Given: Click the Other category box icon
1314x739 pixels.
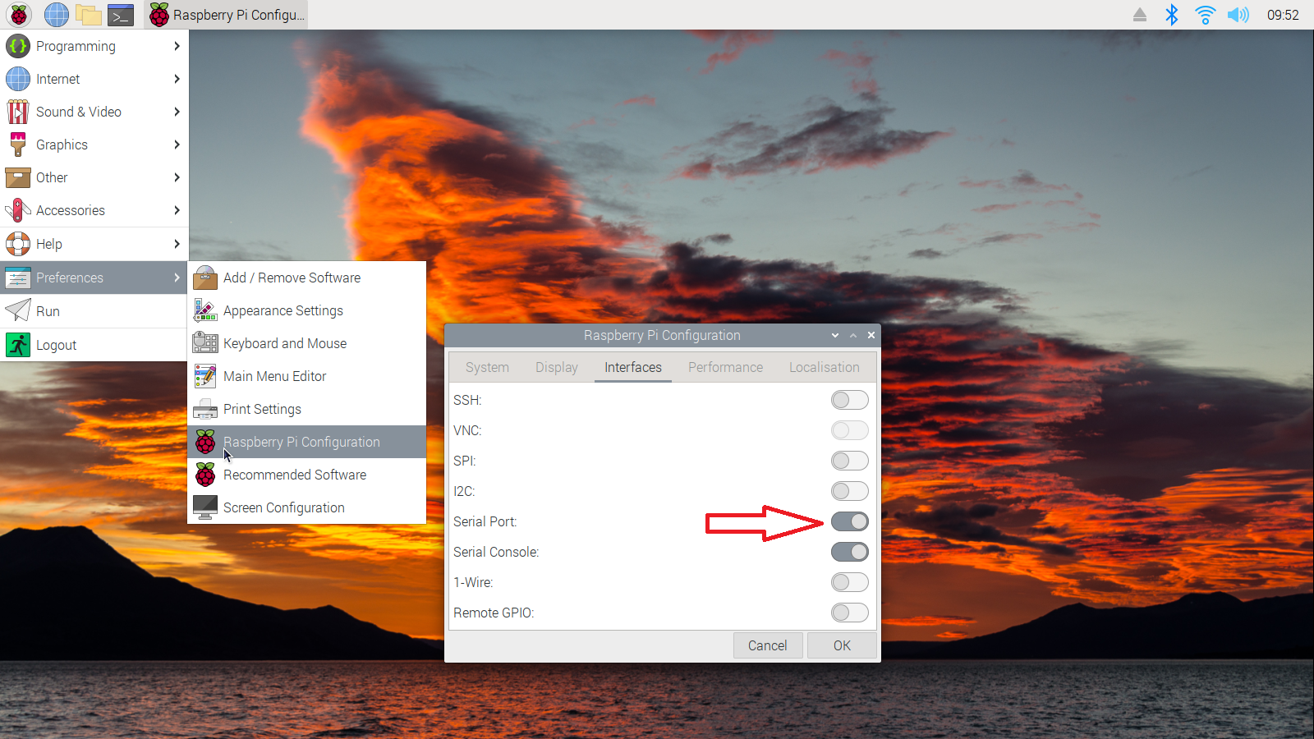Looking at the screenshot, I should [18, 177].
